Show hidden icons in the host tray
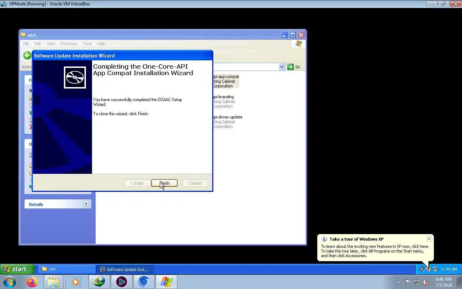 (399, 282)
